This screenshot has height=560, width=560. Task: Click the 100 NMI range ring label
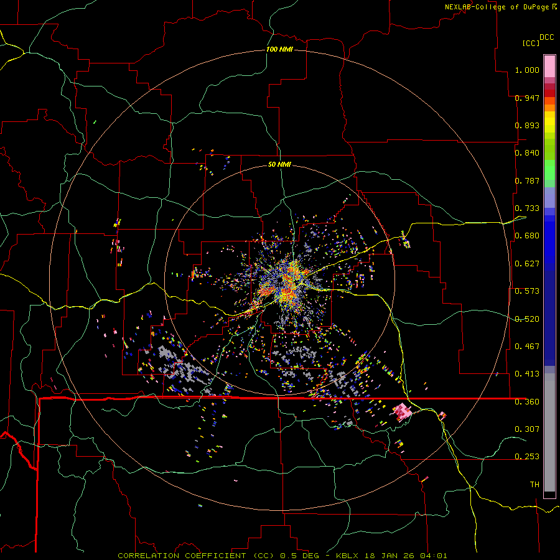279,49
